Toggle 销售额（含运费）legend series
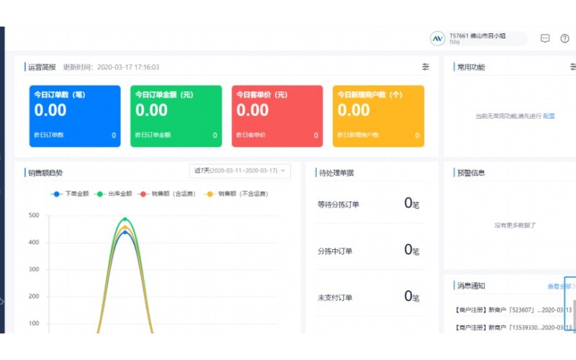 tap(166, 194)
